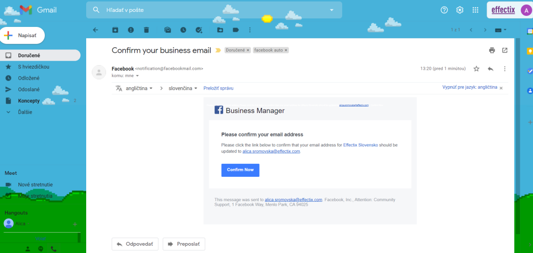Open toolbar three-dot more menu

(x=250, y=30)
